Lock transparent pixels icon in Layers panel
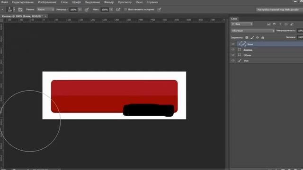303x170 pixels. [x=247, y=38]
